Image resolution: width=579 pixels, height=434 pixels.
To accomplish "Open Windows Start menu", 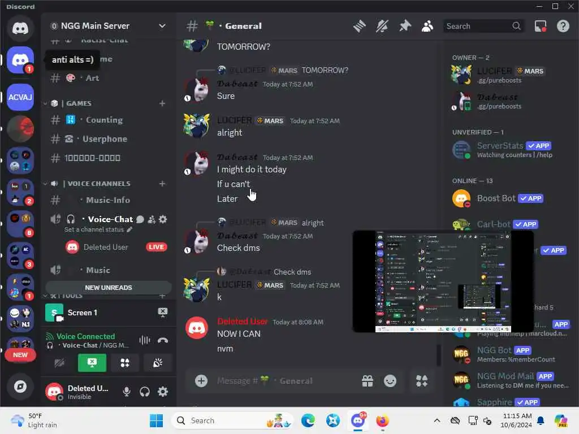I will click(156, 420).
